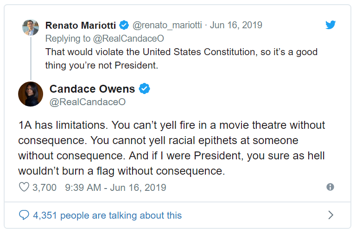Viewport: 356px width, 233px height.
Task: Expand conversation with the right chevron arrow
Action: (x=331, y=215)
